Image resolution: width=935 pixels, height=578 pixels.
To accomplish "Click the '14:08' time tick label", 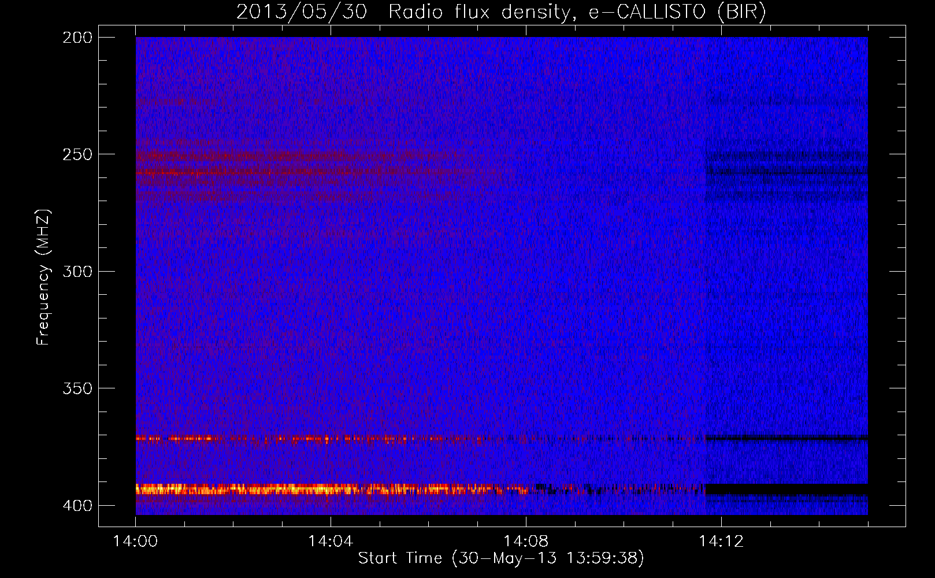I will 526,542.
